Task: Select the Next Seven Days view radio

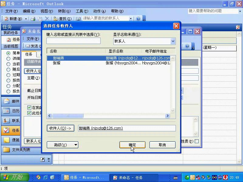Action: pos(9,69)
